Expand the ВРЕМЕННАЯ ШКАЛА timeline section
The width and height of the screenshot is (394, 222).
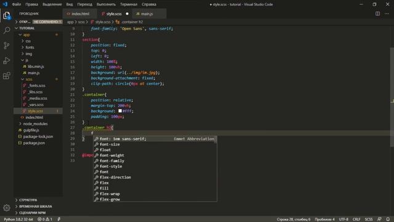(38, 207)
